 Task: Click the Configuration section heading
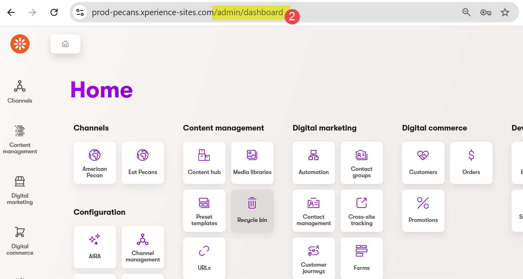click(100, 212)
